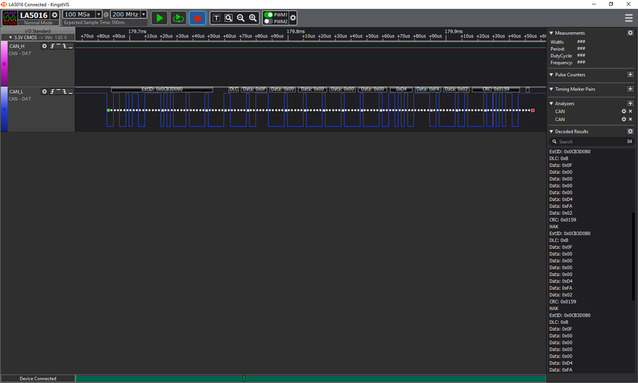Select the Data: 0x02 waveform label
This screenshot has height=383, width=638.
pos(457,89)
